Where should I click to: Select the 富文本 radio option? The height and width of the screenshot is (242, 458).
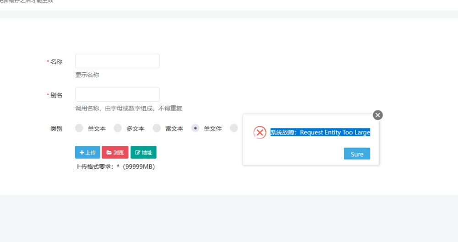157,128
